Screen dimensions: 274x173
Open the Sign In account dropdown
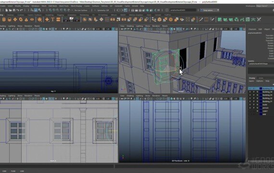tap(210, 10)
